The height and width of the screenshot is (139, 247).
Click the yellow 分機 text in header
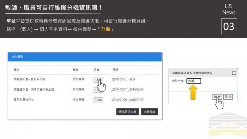106,29
